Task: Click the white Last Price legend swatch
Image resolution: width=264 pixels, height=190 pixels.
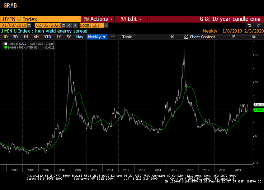Action: click(6, 44)
